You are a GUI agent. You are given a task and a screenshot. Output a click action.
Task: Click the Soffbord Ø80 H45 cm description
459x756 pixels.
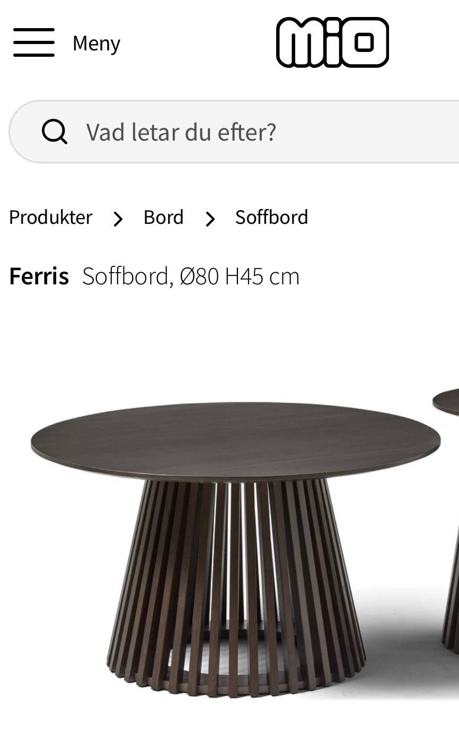click(191, 276)
